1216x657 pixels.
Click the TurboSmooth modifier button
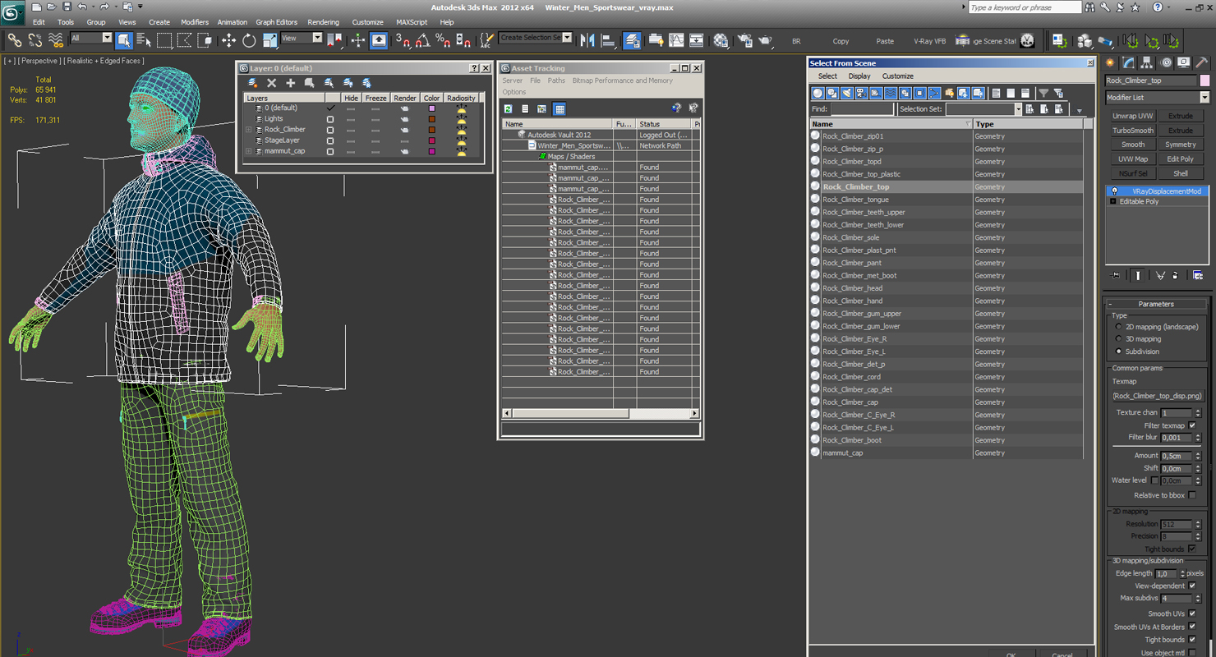pos(1133,131)
